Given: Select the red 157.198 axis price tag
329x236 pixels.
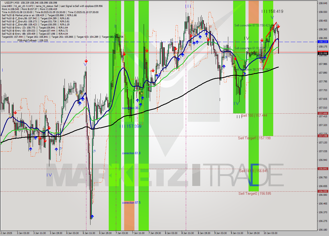Looking at the screenshot, I should (x=323, y=136).
